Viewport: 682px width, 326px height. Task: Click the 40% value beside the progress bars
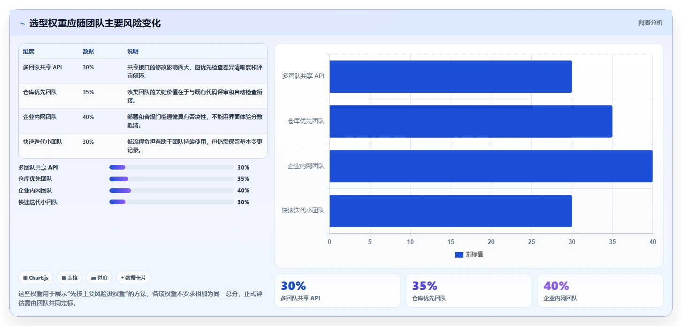coord(243,191)
